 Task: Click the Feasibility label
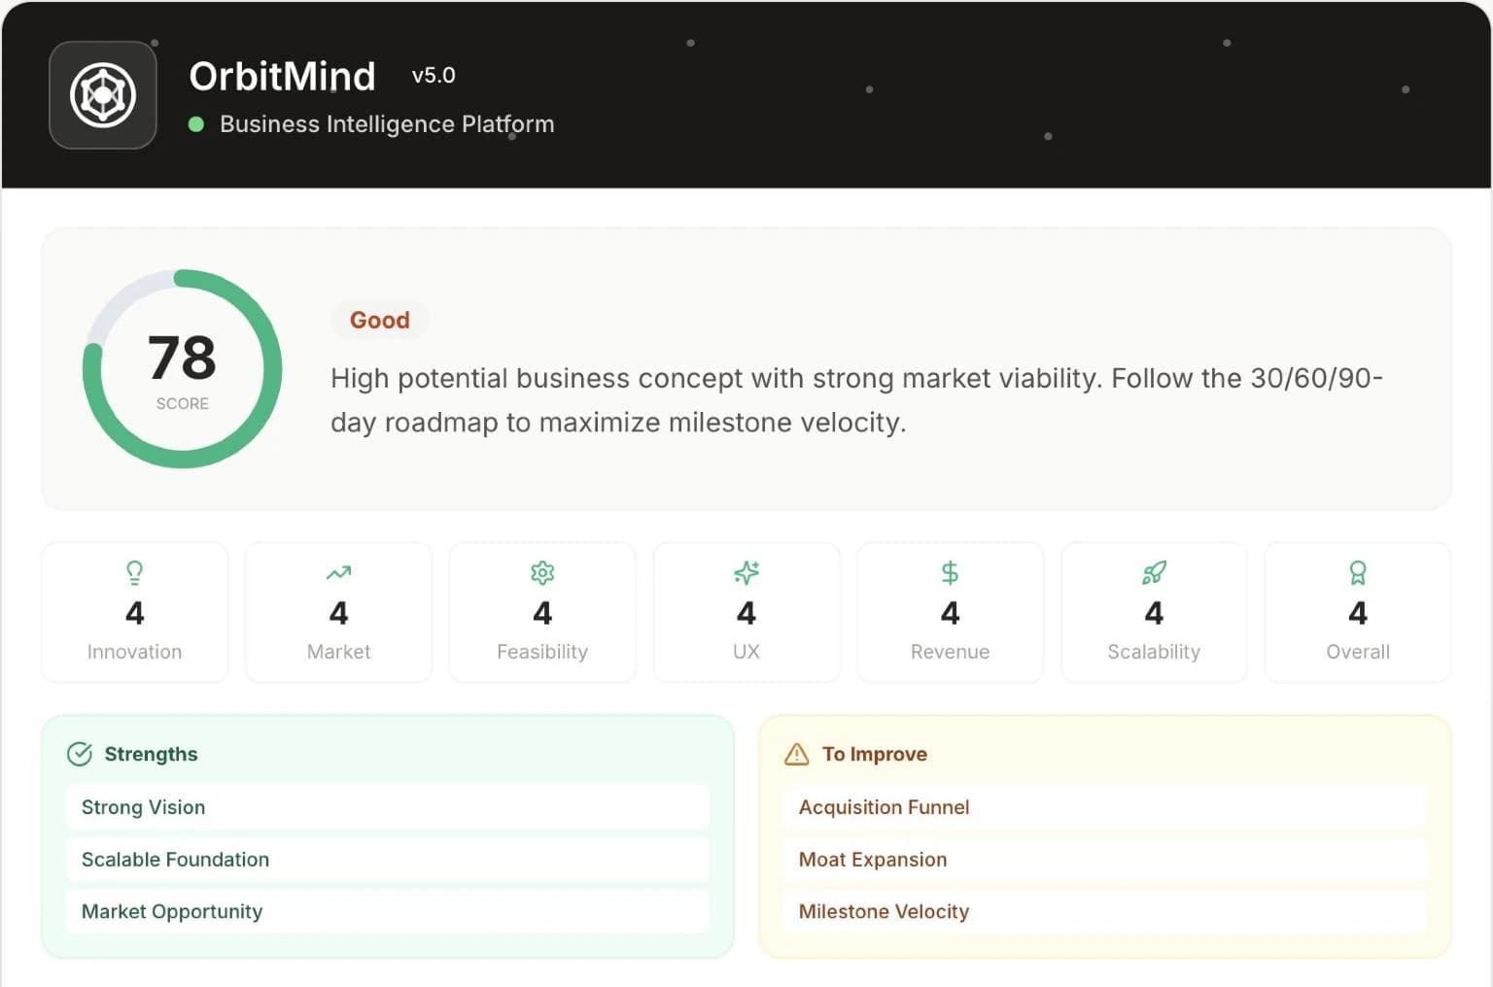pyautogui.click(x=542, y=652)
